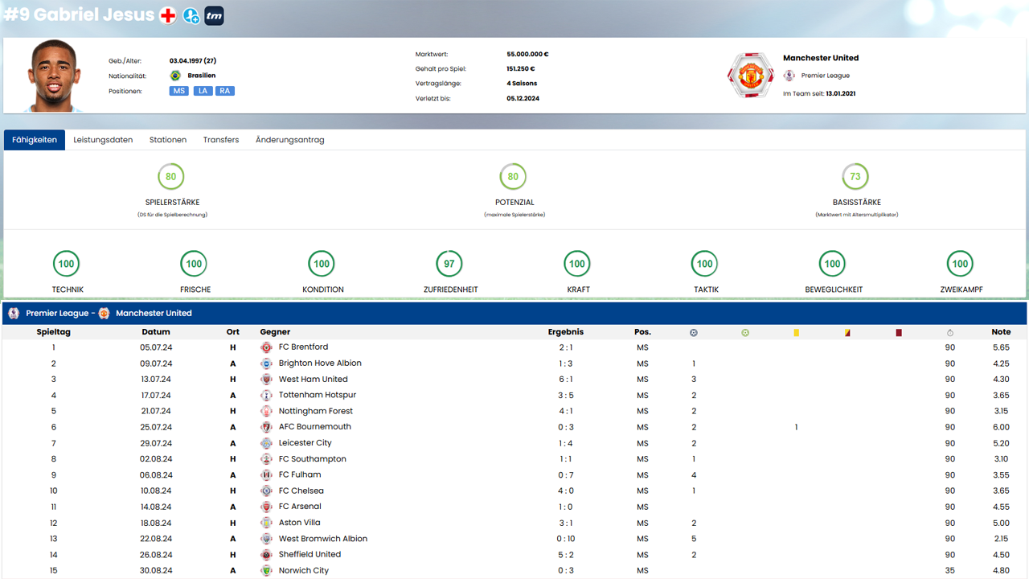Viewport: 1029px width, 579px height.
Task: Open the Änderungsantrag tab
Action: click(x=290, y=140)
